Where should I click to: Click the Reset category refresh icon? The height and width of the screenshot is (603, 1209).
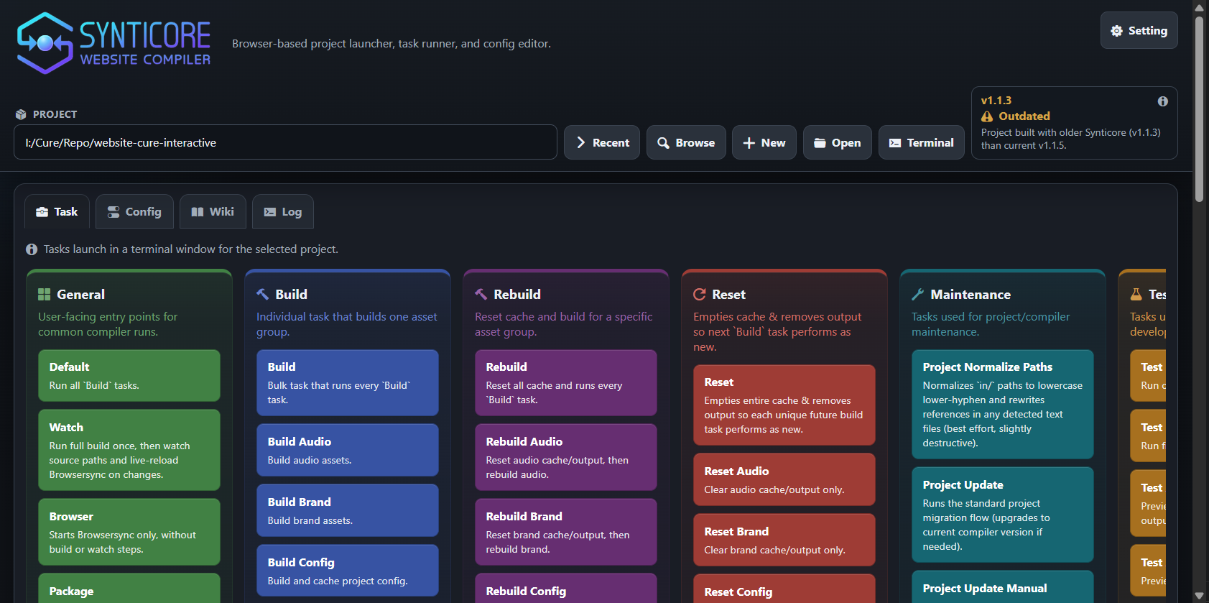699,295
